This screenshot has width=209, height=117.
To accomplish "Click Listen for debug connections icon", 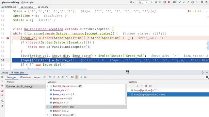I will [x=165, y=2].
